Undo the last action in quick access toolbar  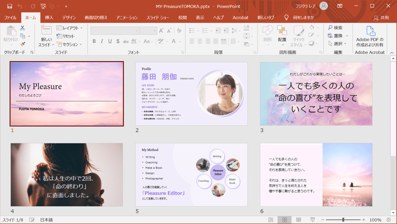[x=20, y=6]
